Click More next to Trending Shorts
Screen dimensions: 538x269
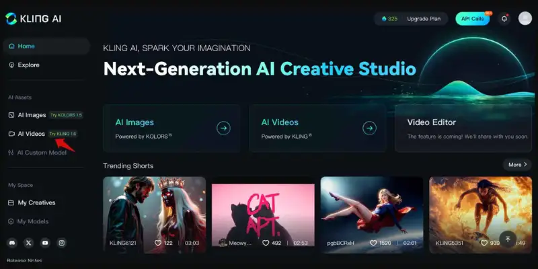[x=517, y=165]
